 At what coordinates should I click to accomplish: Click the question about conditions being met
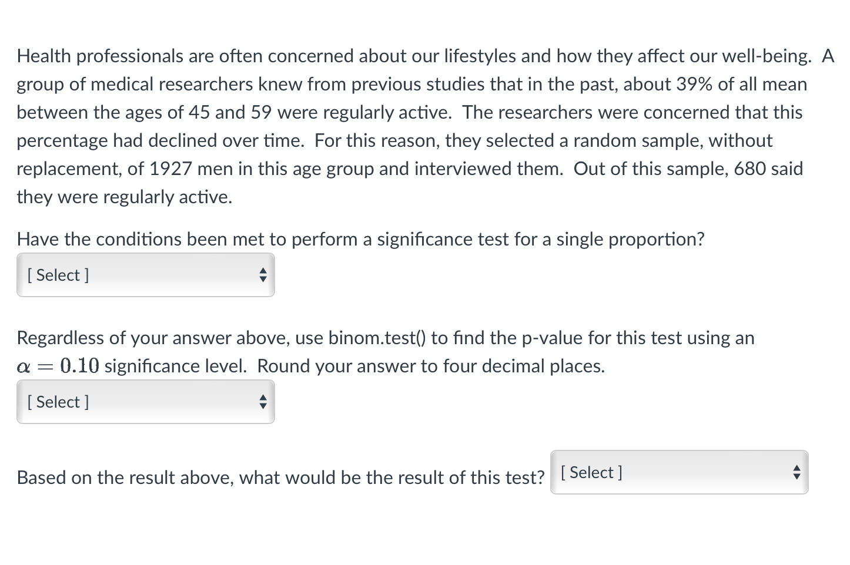[x=360, y=240]
